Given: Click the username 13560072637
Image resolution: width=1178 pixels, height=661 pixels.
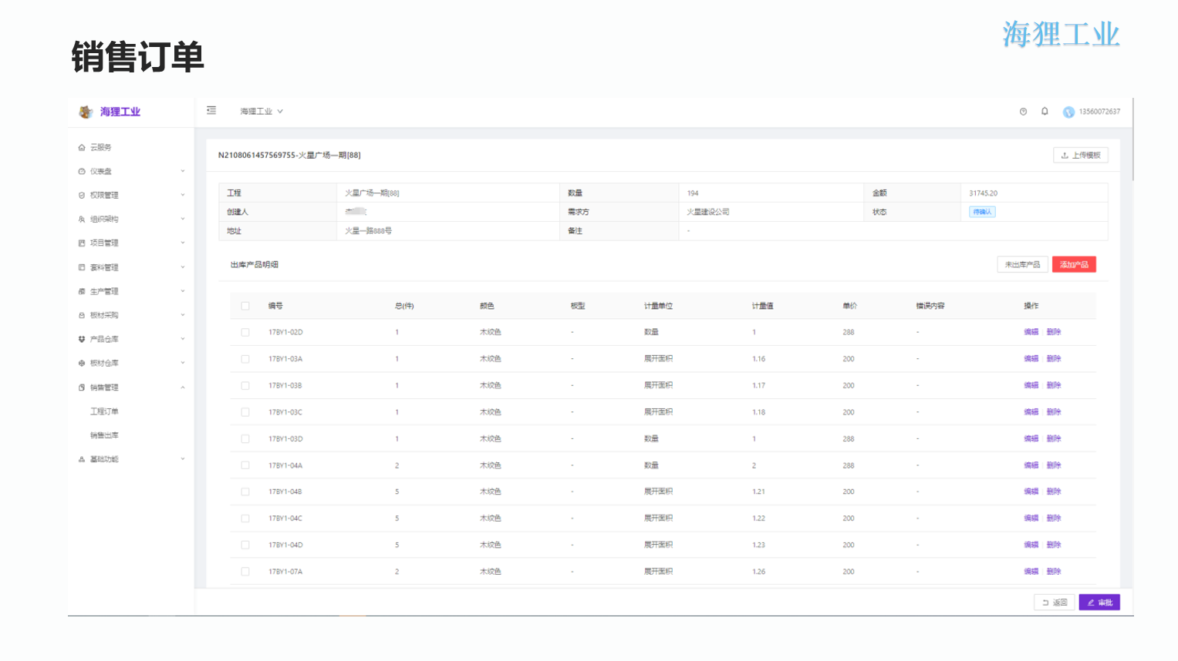Looking at the screenshot, I should 1099,112.
